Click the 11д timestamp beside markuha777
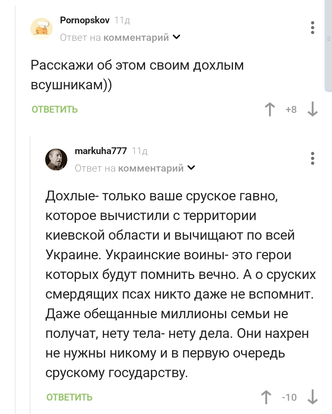The height and width of the screenshot is (414, 332). (x=140, y=151)
